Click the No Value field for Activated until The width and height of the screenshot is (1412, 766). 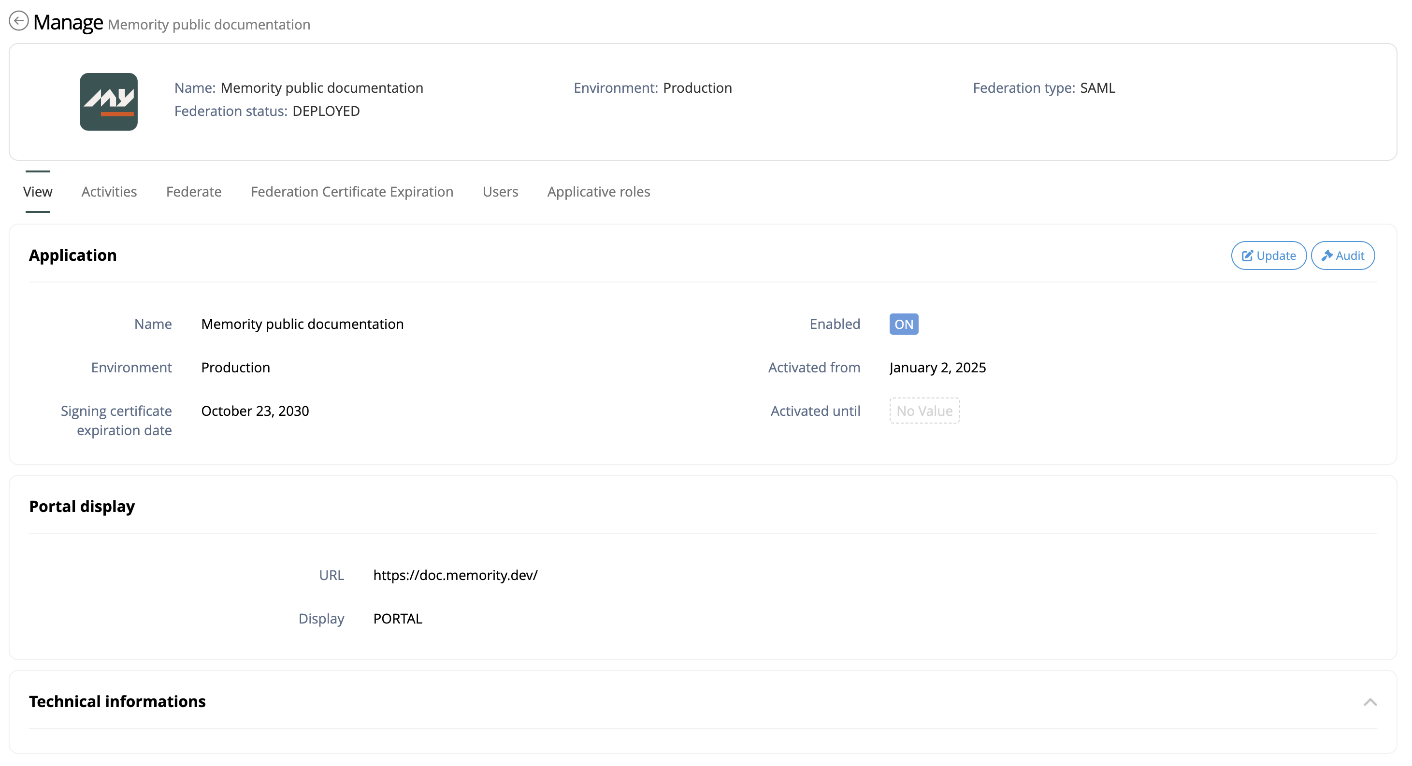click(x=924, y=411)
